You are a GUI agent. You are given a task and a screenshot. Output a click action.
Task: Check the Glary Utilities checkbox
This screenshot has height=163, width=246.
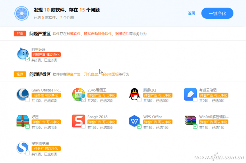point(27,100)
